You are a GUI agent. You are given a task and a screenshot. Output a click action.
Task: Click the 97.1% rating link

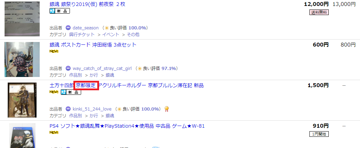point(169,68)
